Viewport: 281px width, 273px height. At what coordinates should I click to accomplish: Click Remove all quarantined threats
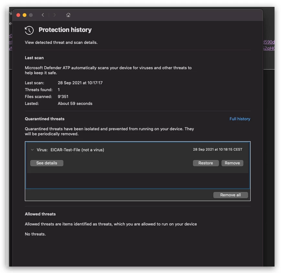(x=231, y=195)
